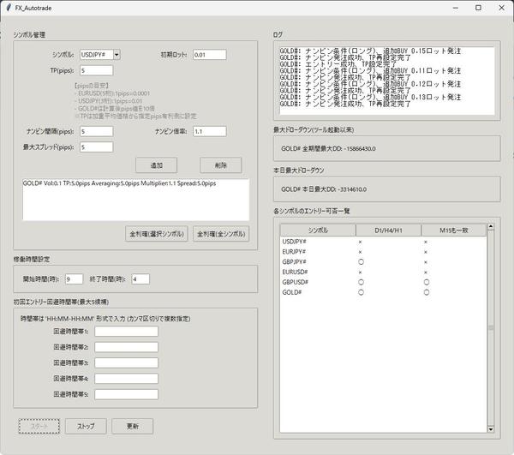The width and height of the screenshot is (514, 455).
Task: Click the TP(pips) input field
Action: [x=96, y=70]
